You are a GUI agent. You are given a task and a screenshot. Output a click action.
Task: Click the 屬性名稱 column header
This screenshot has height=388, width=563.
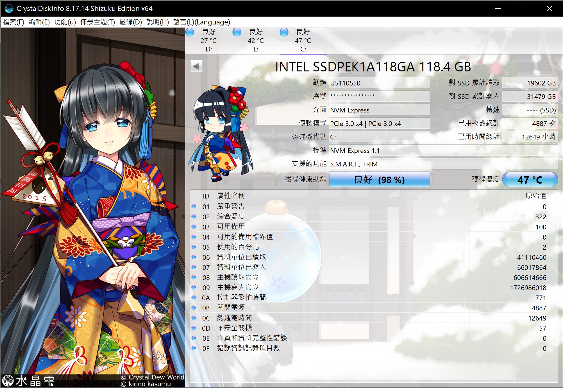(231, 196)
